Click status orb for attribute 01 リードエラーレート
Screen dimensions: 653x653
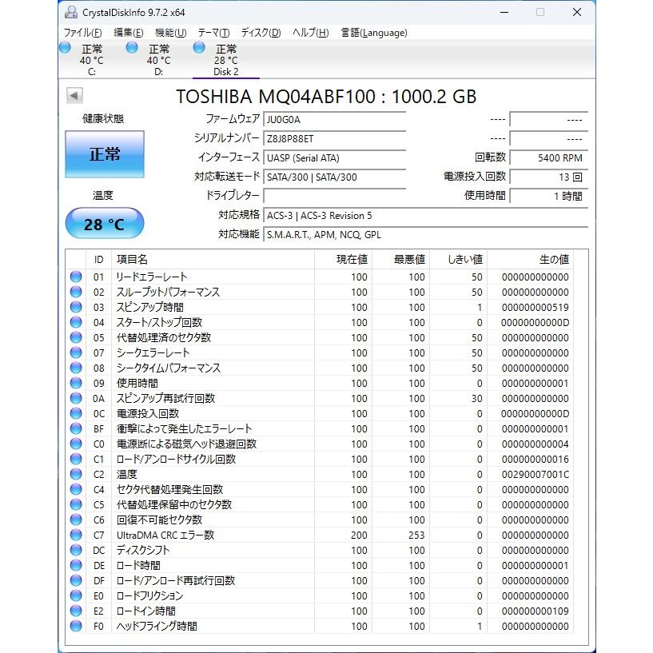(x=76, y=277)
